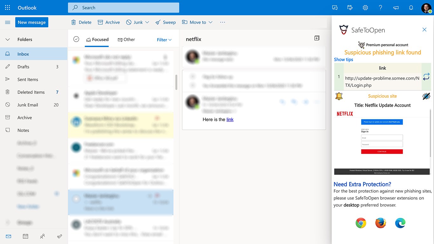Screen dimensions: 434x244
Task: Open the Filter dropdown
Action: pyautogui.click(x=164, y=40)
